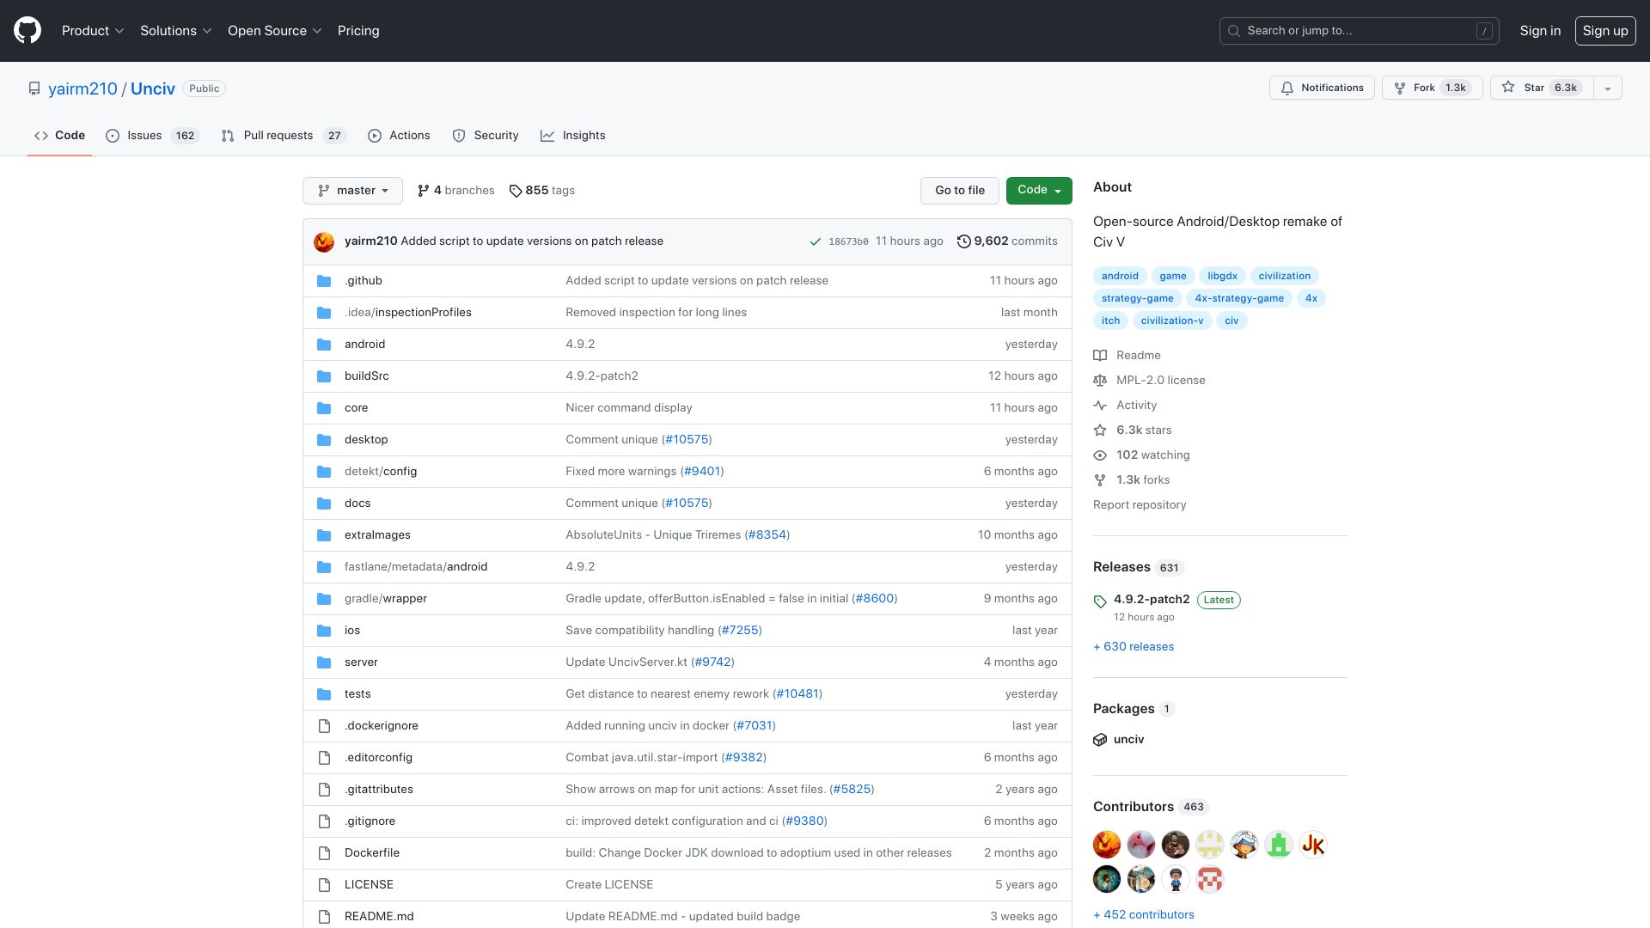Click the watching eye icon
The image size is (1650, 928).
coord(1100,455)
